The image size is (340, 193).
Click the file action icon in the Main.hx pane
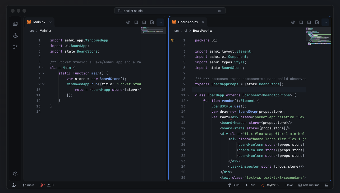click(x=152, y=22)
